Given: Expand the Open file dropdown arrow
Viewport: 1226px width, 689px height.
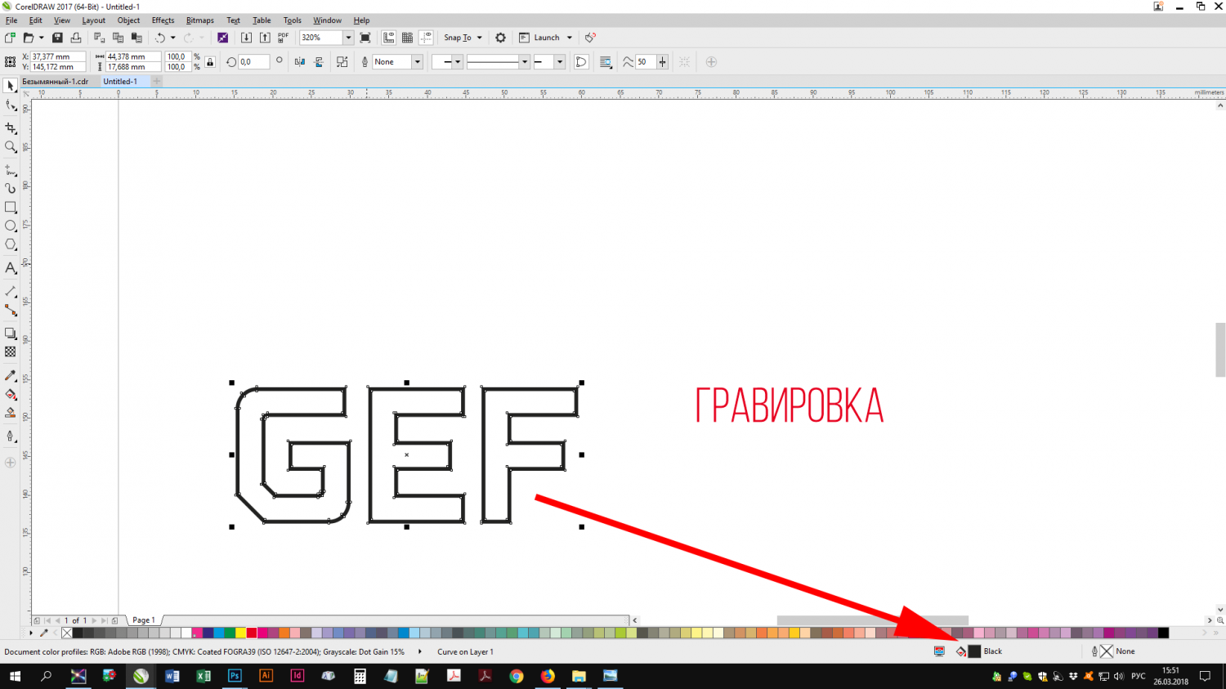Looking at the screenshot, I should (x=42, y=38).
